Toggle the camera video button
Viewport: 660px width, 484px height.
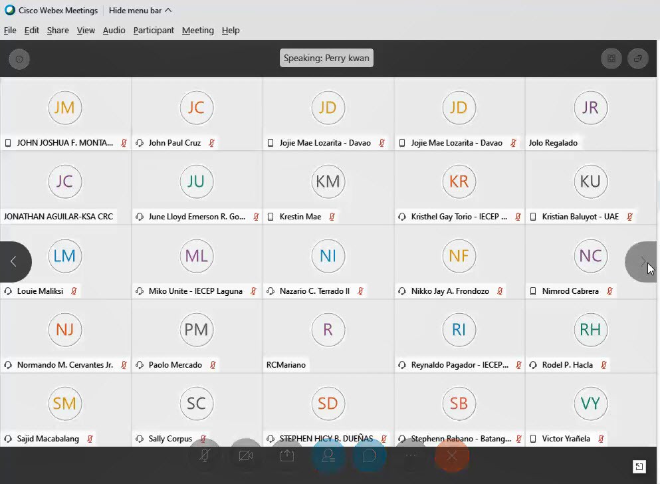[x=246, y=455]
